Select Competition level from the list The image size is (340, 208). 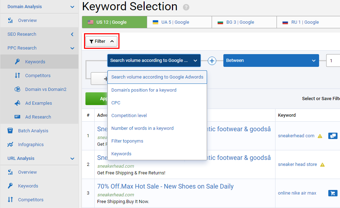(157, 116)
